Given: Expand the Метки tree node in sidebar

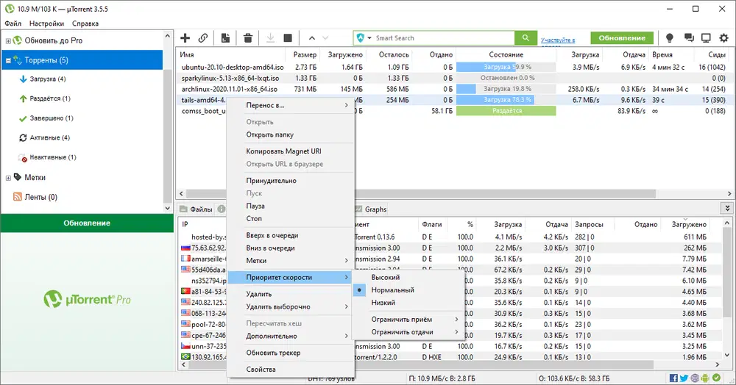Looking at the screenshot, I should (8, 178).
